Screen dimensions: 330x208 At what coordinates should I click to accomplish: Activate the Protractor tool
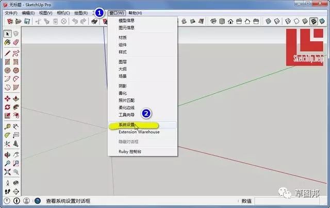8,135
